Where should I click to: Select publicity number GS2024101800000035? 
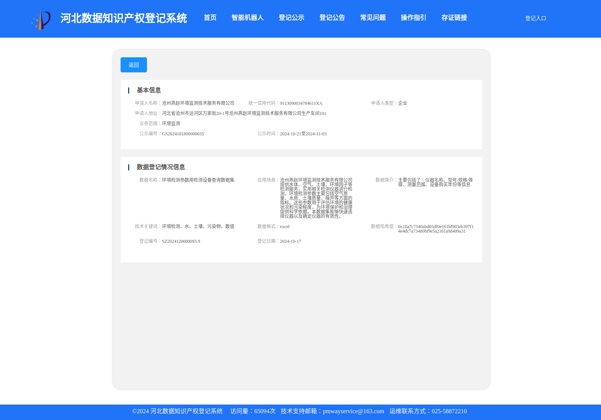tap(183, 134)
